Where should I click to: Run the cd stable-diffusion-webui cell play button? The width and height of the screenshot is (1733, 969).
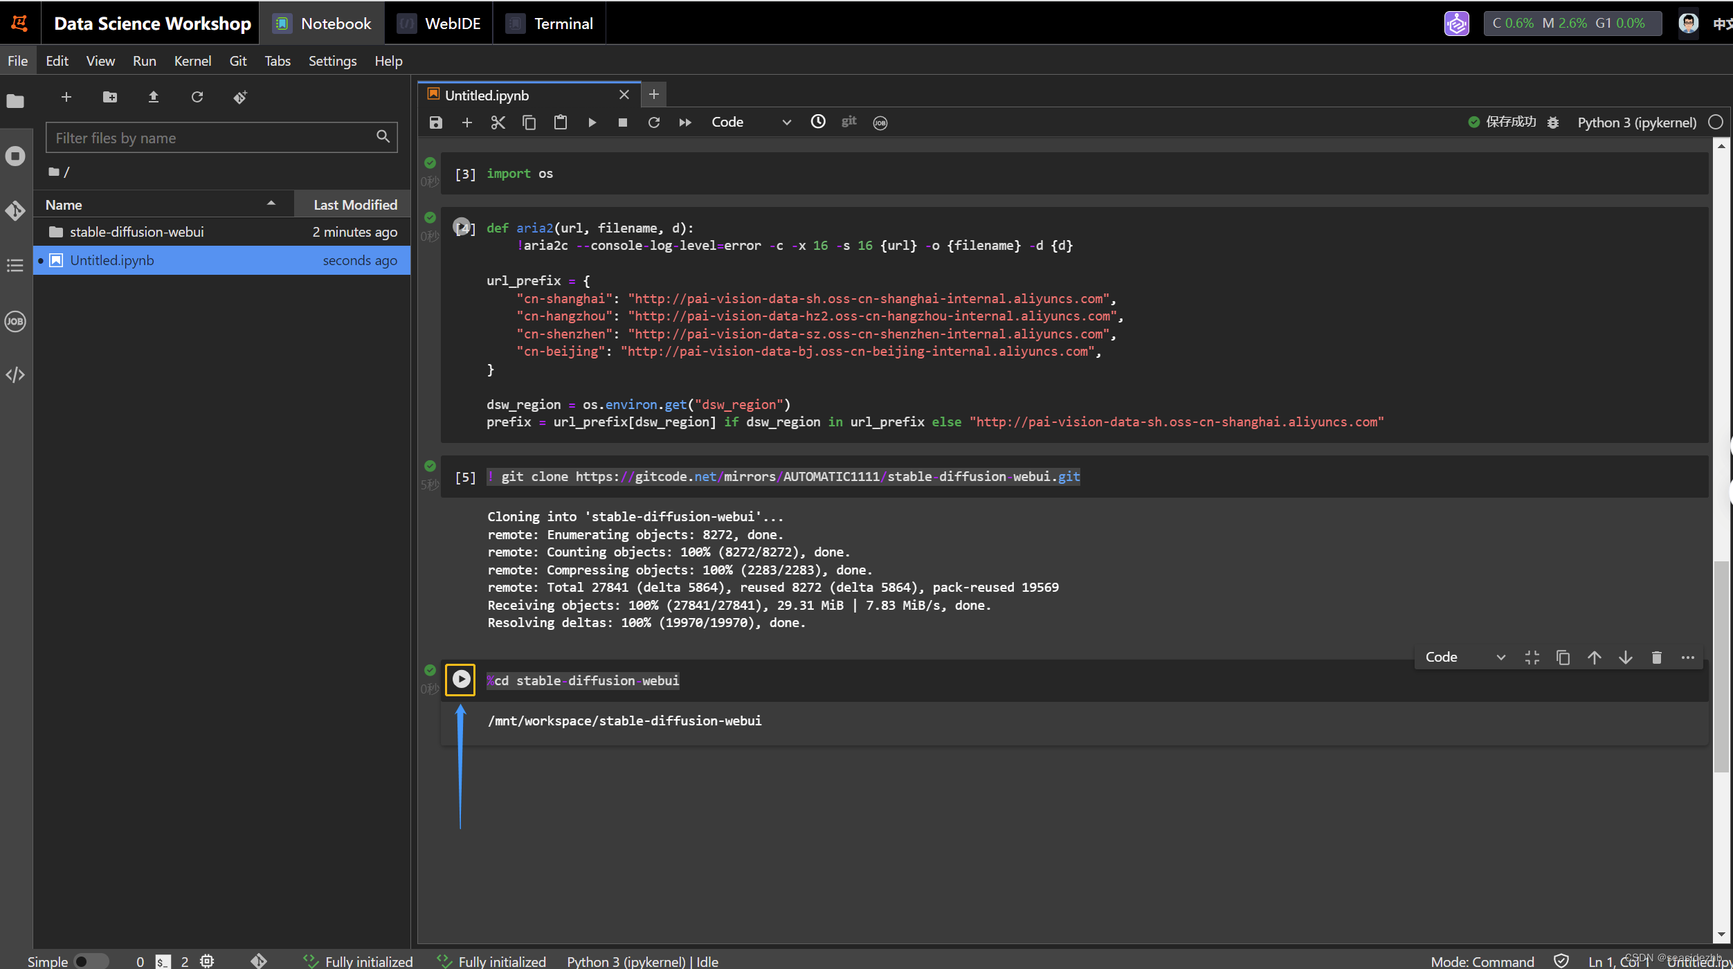coord(461,680)
